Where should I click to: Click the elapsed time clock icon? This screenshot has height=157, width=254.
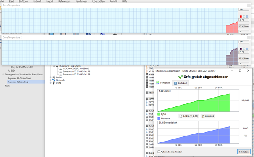[x=203, y=116]
